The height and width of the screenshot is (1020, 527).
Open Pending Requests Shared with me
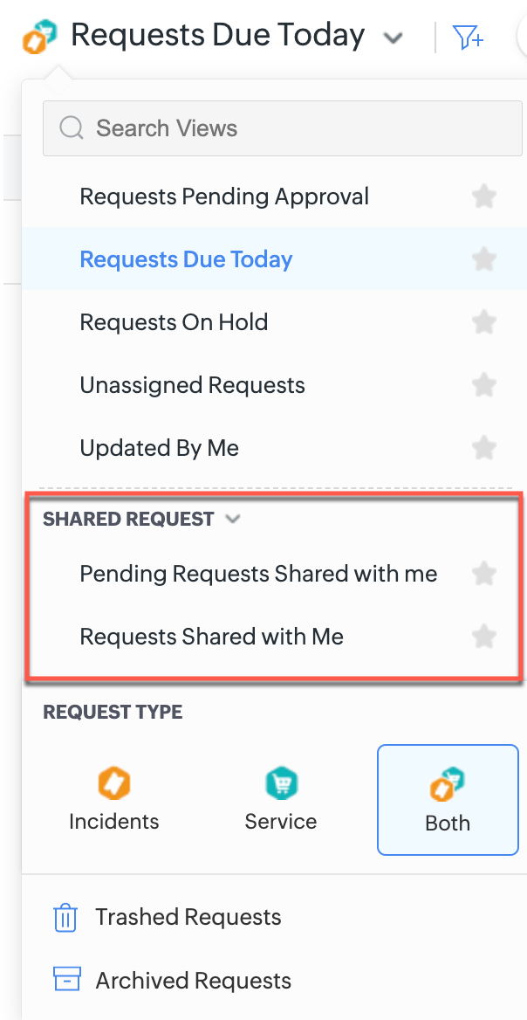[x=258, y=574]
